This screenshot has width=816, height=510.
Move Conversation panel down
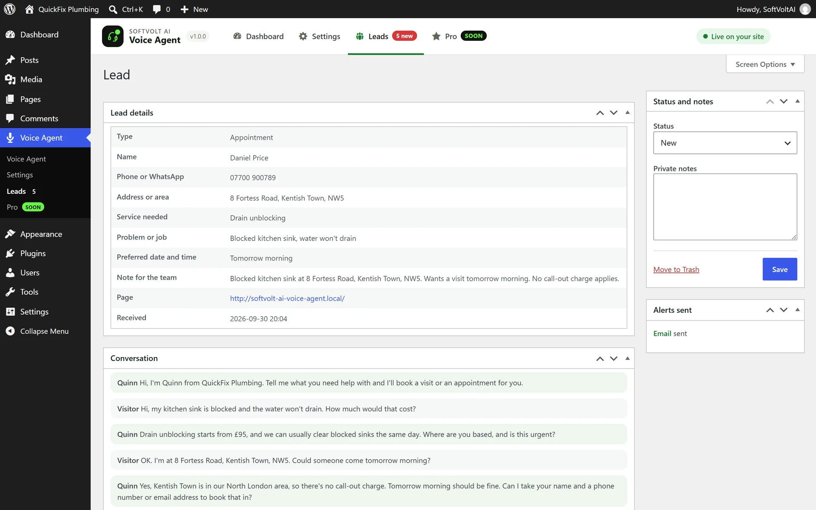tap(614, 358)
